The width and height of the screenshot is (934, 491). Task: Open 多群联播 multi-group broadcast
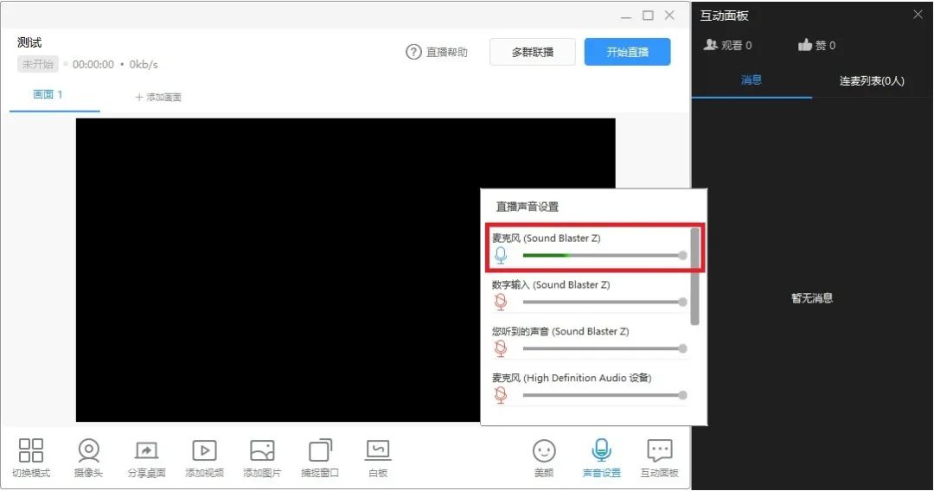(533, 52)
